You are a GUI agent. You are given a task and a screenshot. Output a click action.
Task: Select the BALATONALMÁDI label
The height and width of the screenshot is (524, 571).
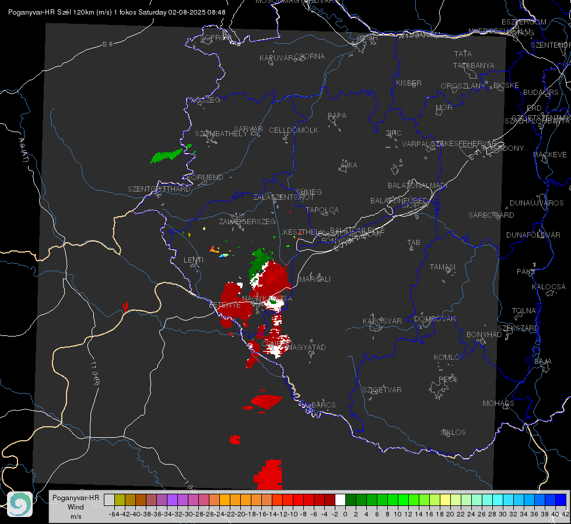(418, 186)
